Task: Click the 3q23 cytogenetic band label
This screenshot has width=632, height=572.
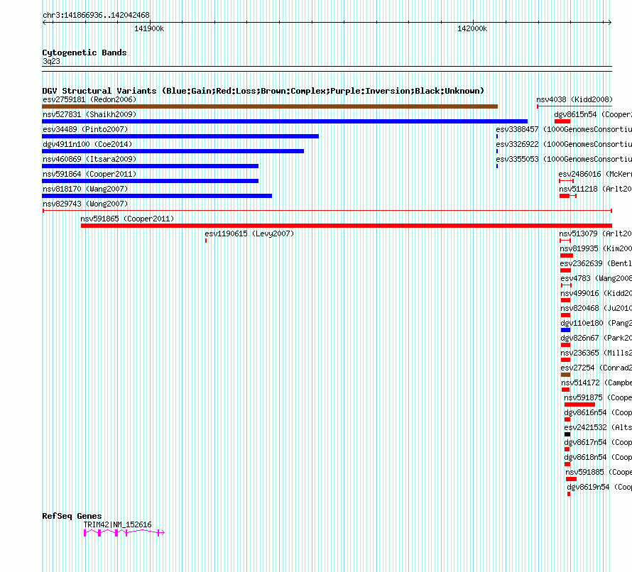Action: point(51,61)
